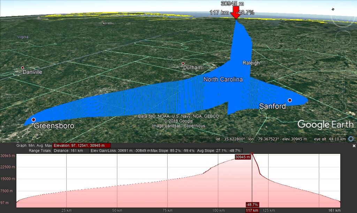Click the 117 km marker on distance axis
This screenshot has width=357, height=213.
coord(252,210)
